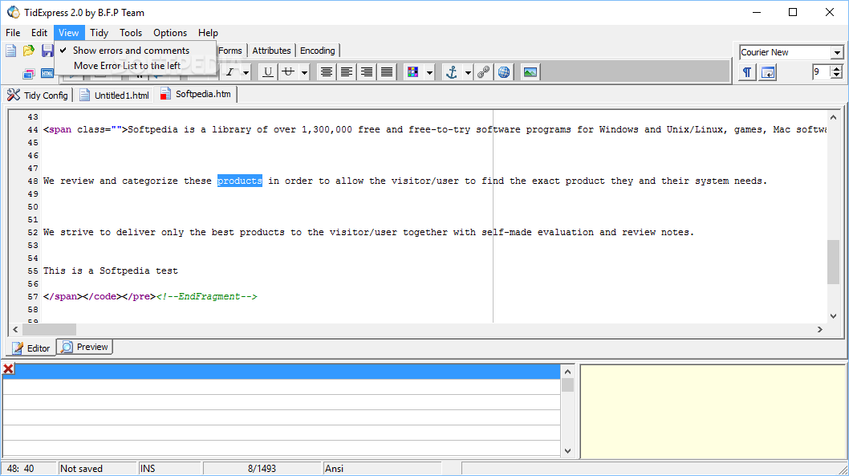
Task: Insert an image
Action: point(530,72)
